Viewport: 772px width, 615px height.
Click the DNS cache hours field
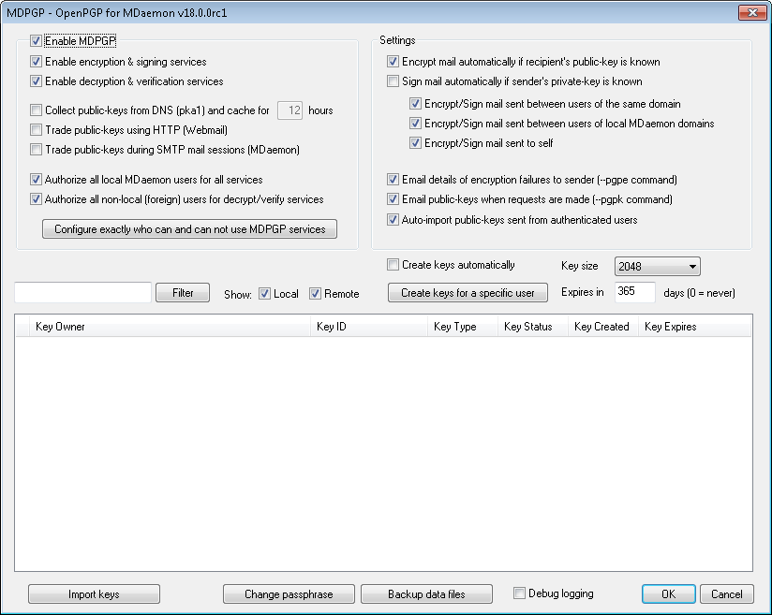[290, 110]
